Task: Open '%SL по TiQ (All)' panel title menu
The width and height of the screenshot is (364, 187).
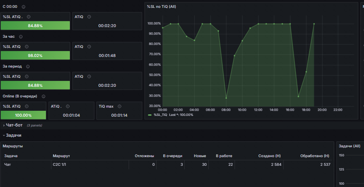Action: [x=161, y=7]
